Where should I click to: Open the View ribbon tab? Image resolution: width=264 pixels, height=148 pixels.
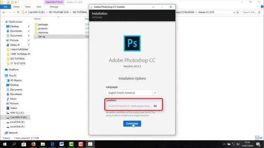coord(38,7)
